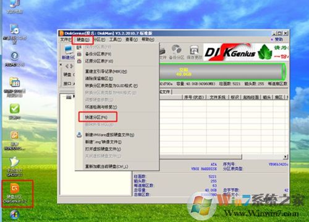Click the 扇区 column header

(x=279, y=97)
